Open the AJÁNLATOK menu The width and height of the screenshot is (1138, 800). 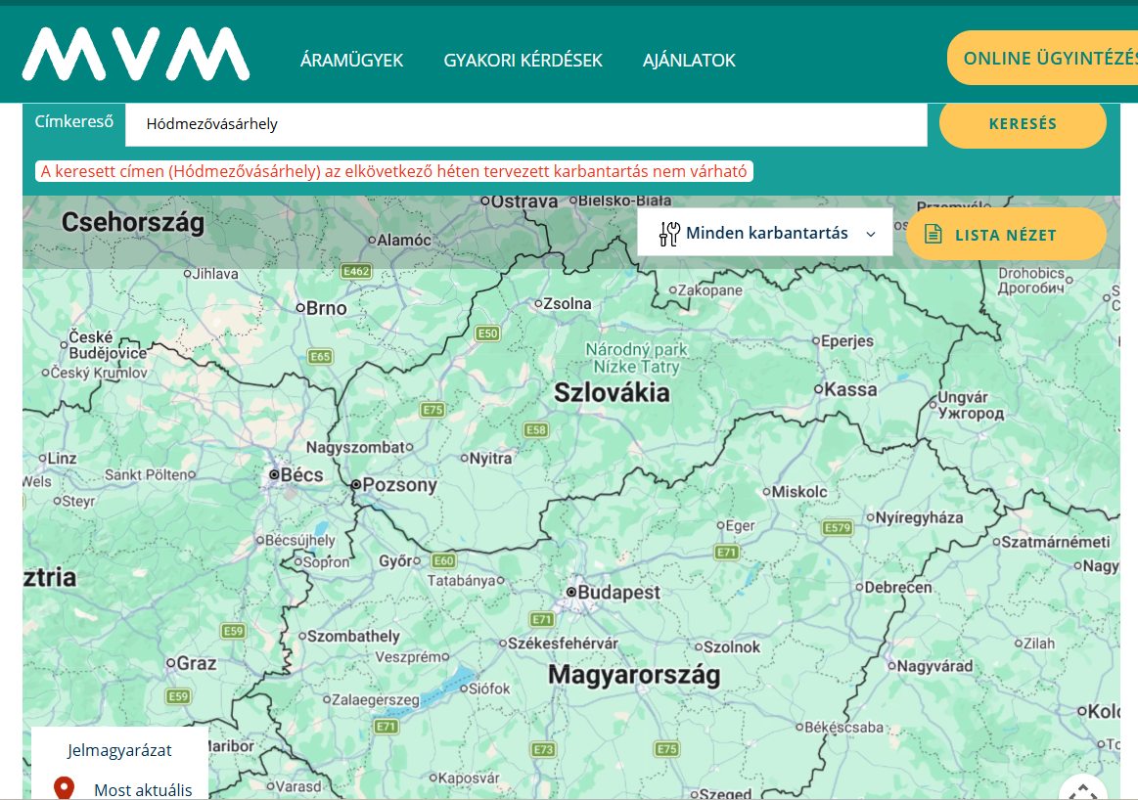pos(689,61)
